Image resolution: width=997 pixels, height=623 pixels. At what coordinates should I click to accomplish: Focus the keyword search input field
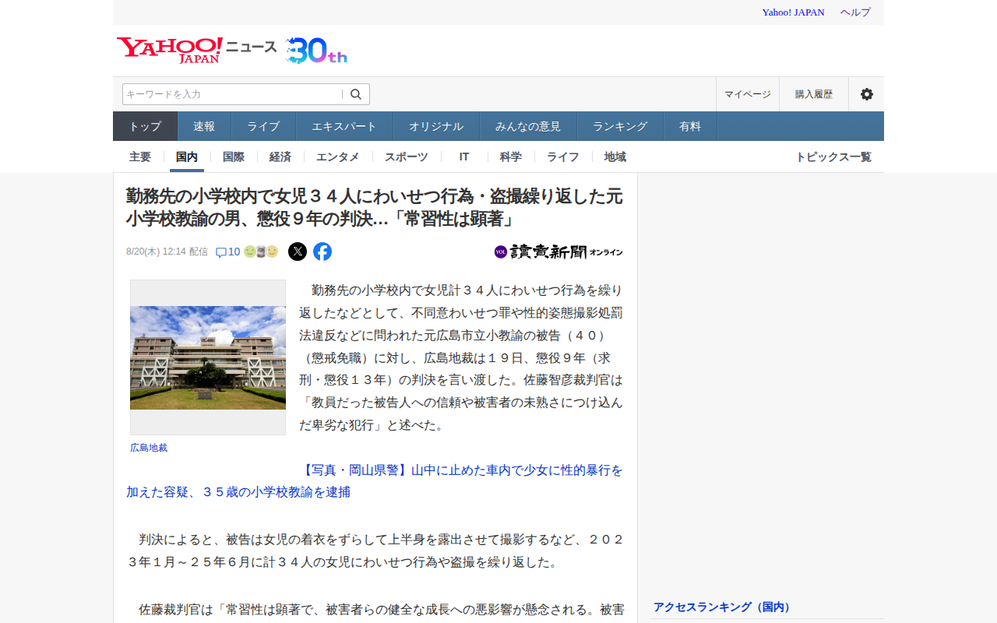click(x=233, y=94)
